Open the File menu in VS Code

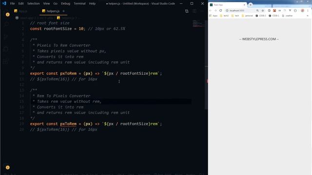tap(12, 3)
